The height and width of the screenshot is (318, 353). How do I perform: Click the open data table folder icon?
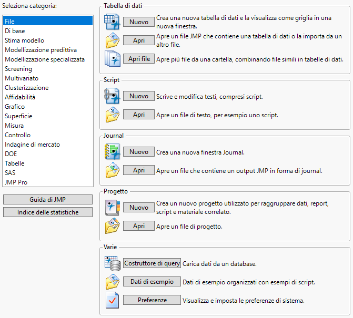pyautogui.click(x=113, y=40)
